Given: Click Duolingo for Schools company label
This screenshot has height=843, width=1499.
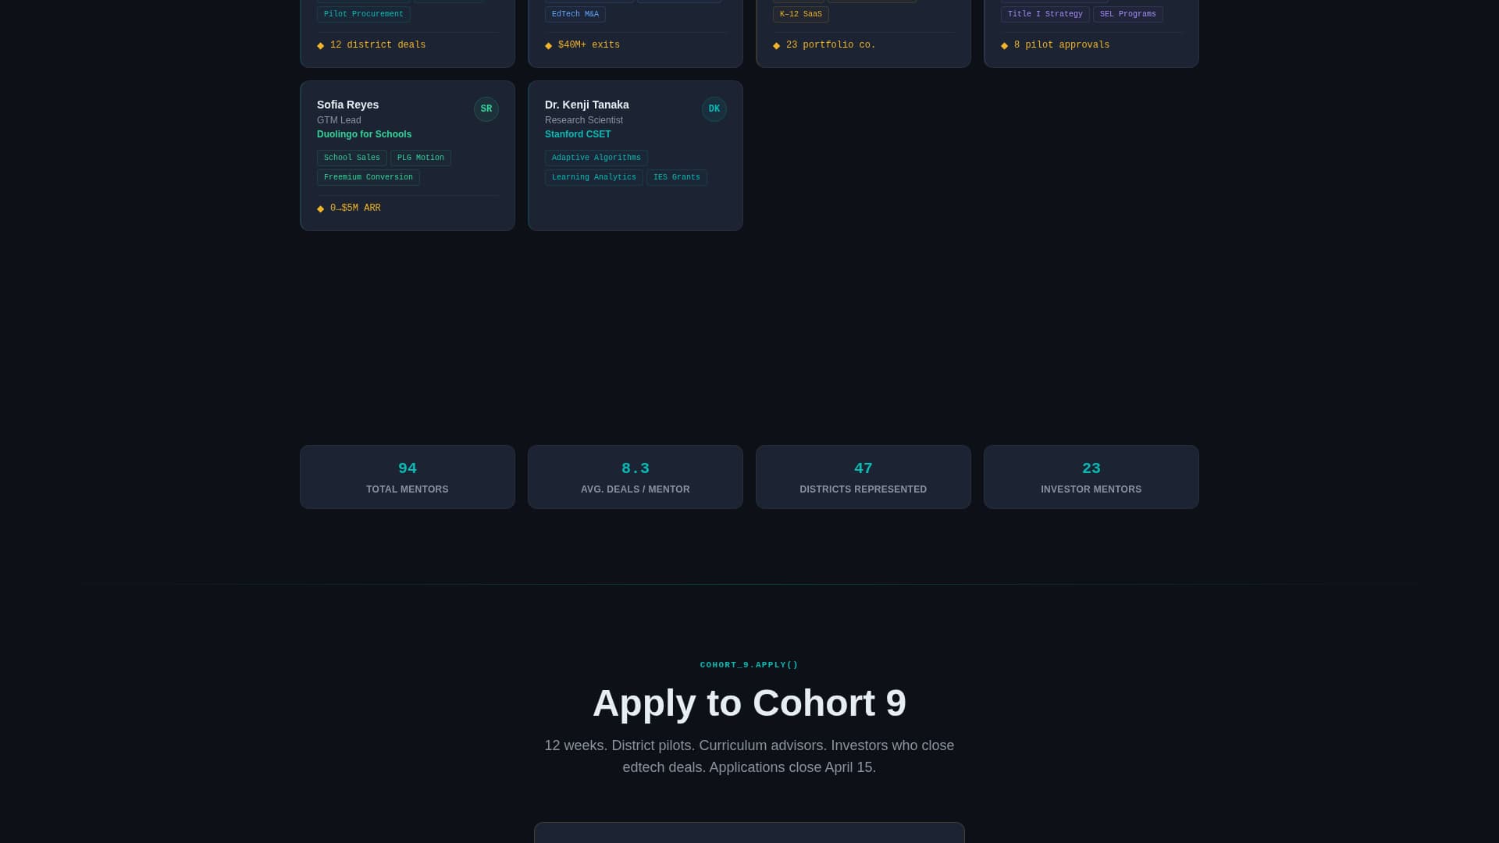Looking at the screenshot, I should point(364,134).
